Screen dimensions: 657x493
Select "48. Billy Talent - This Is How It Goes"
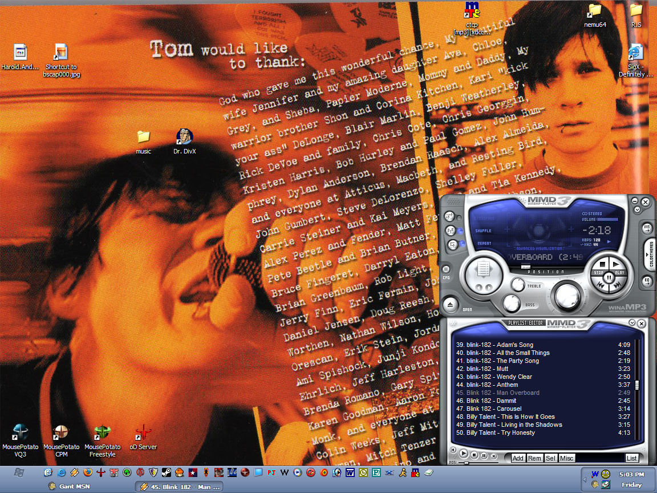point(543,417)
